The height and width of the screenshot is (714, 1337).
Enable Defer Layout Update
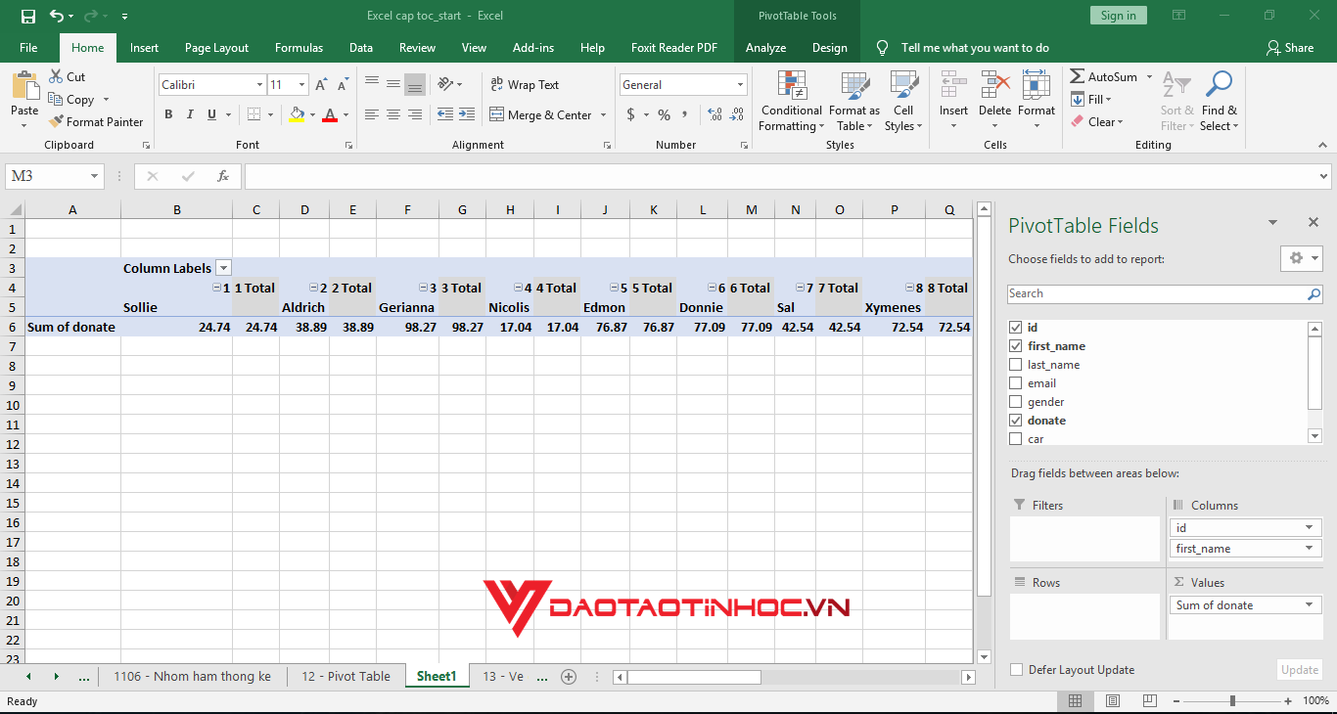click(1016, 670)
